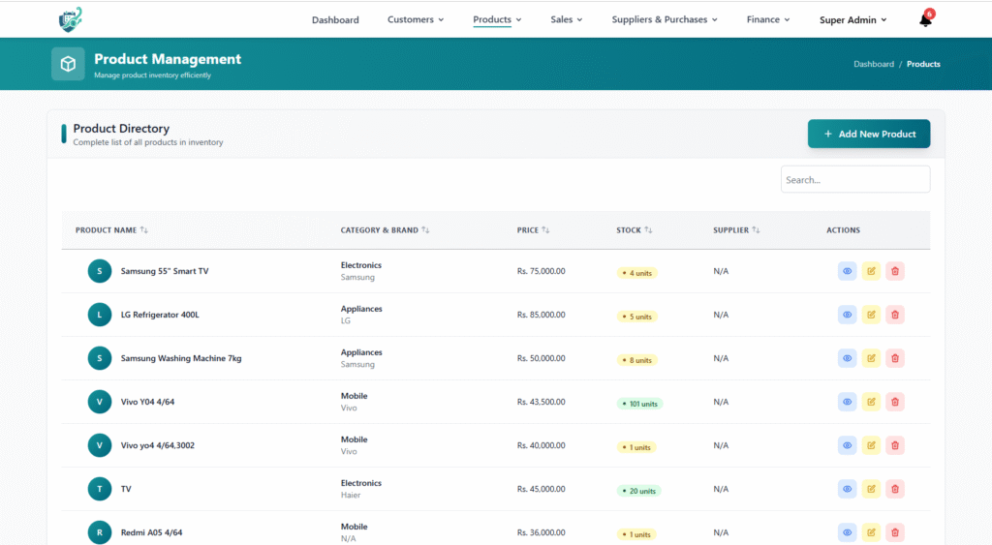
Task: Edit the Samsung 55" Smart TV product
Action: click(871, 271)
